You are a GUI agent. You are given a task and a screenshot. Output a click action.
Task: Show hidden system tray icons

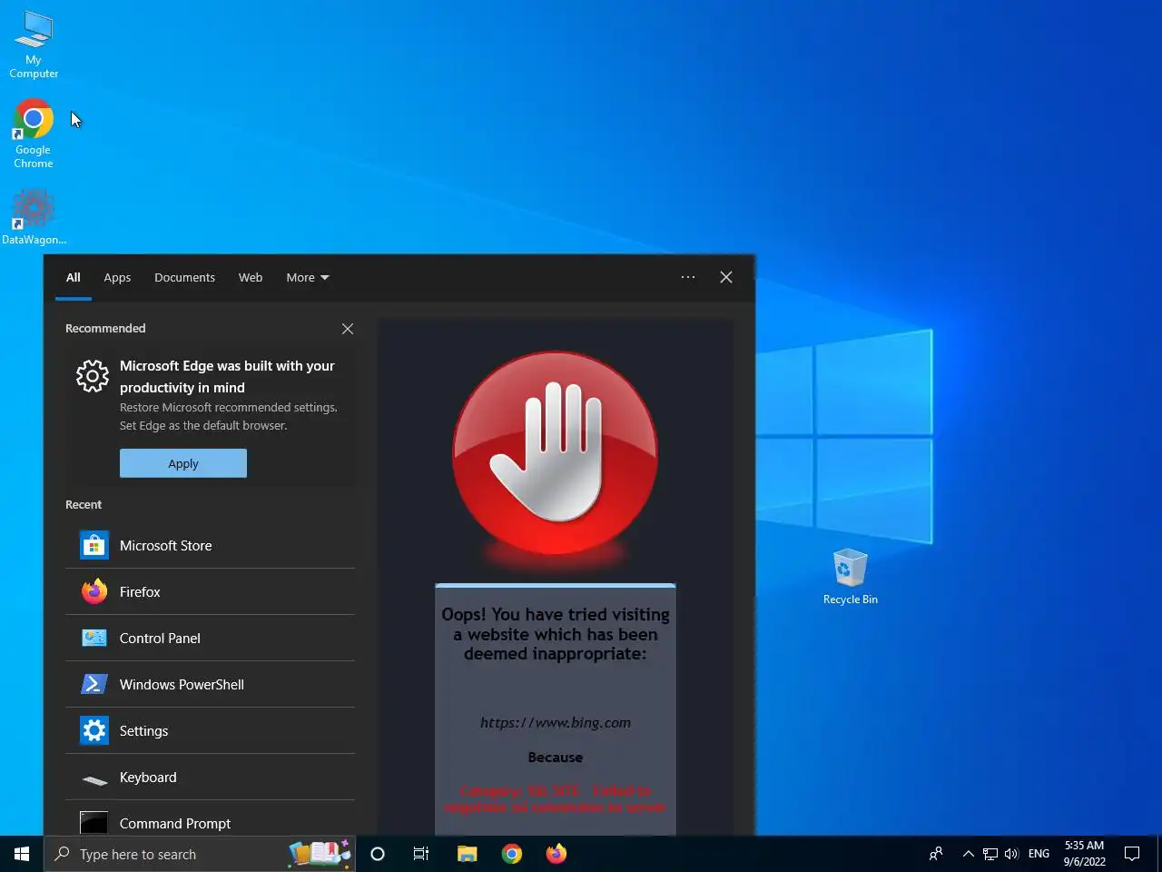tap(968, 854)
